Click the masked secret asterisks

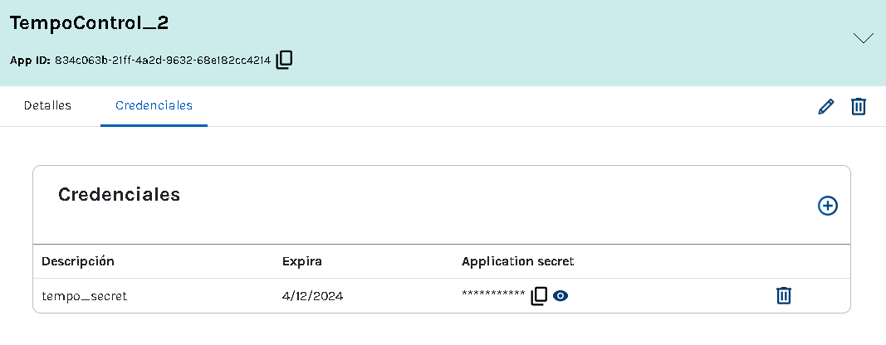click(x=493, y=295)
